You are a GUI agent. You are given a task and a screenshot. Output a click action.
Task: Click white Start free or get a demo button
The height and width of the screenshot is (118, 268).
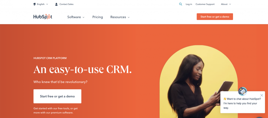tap(57, 96)
